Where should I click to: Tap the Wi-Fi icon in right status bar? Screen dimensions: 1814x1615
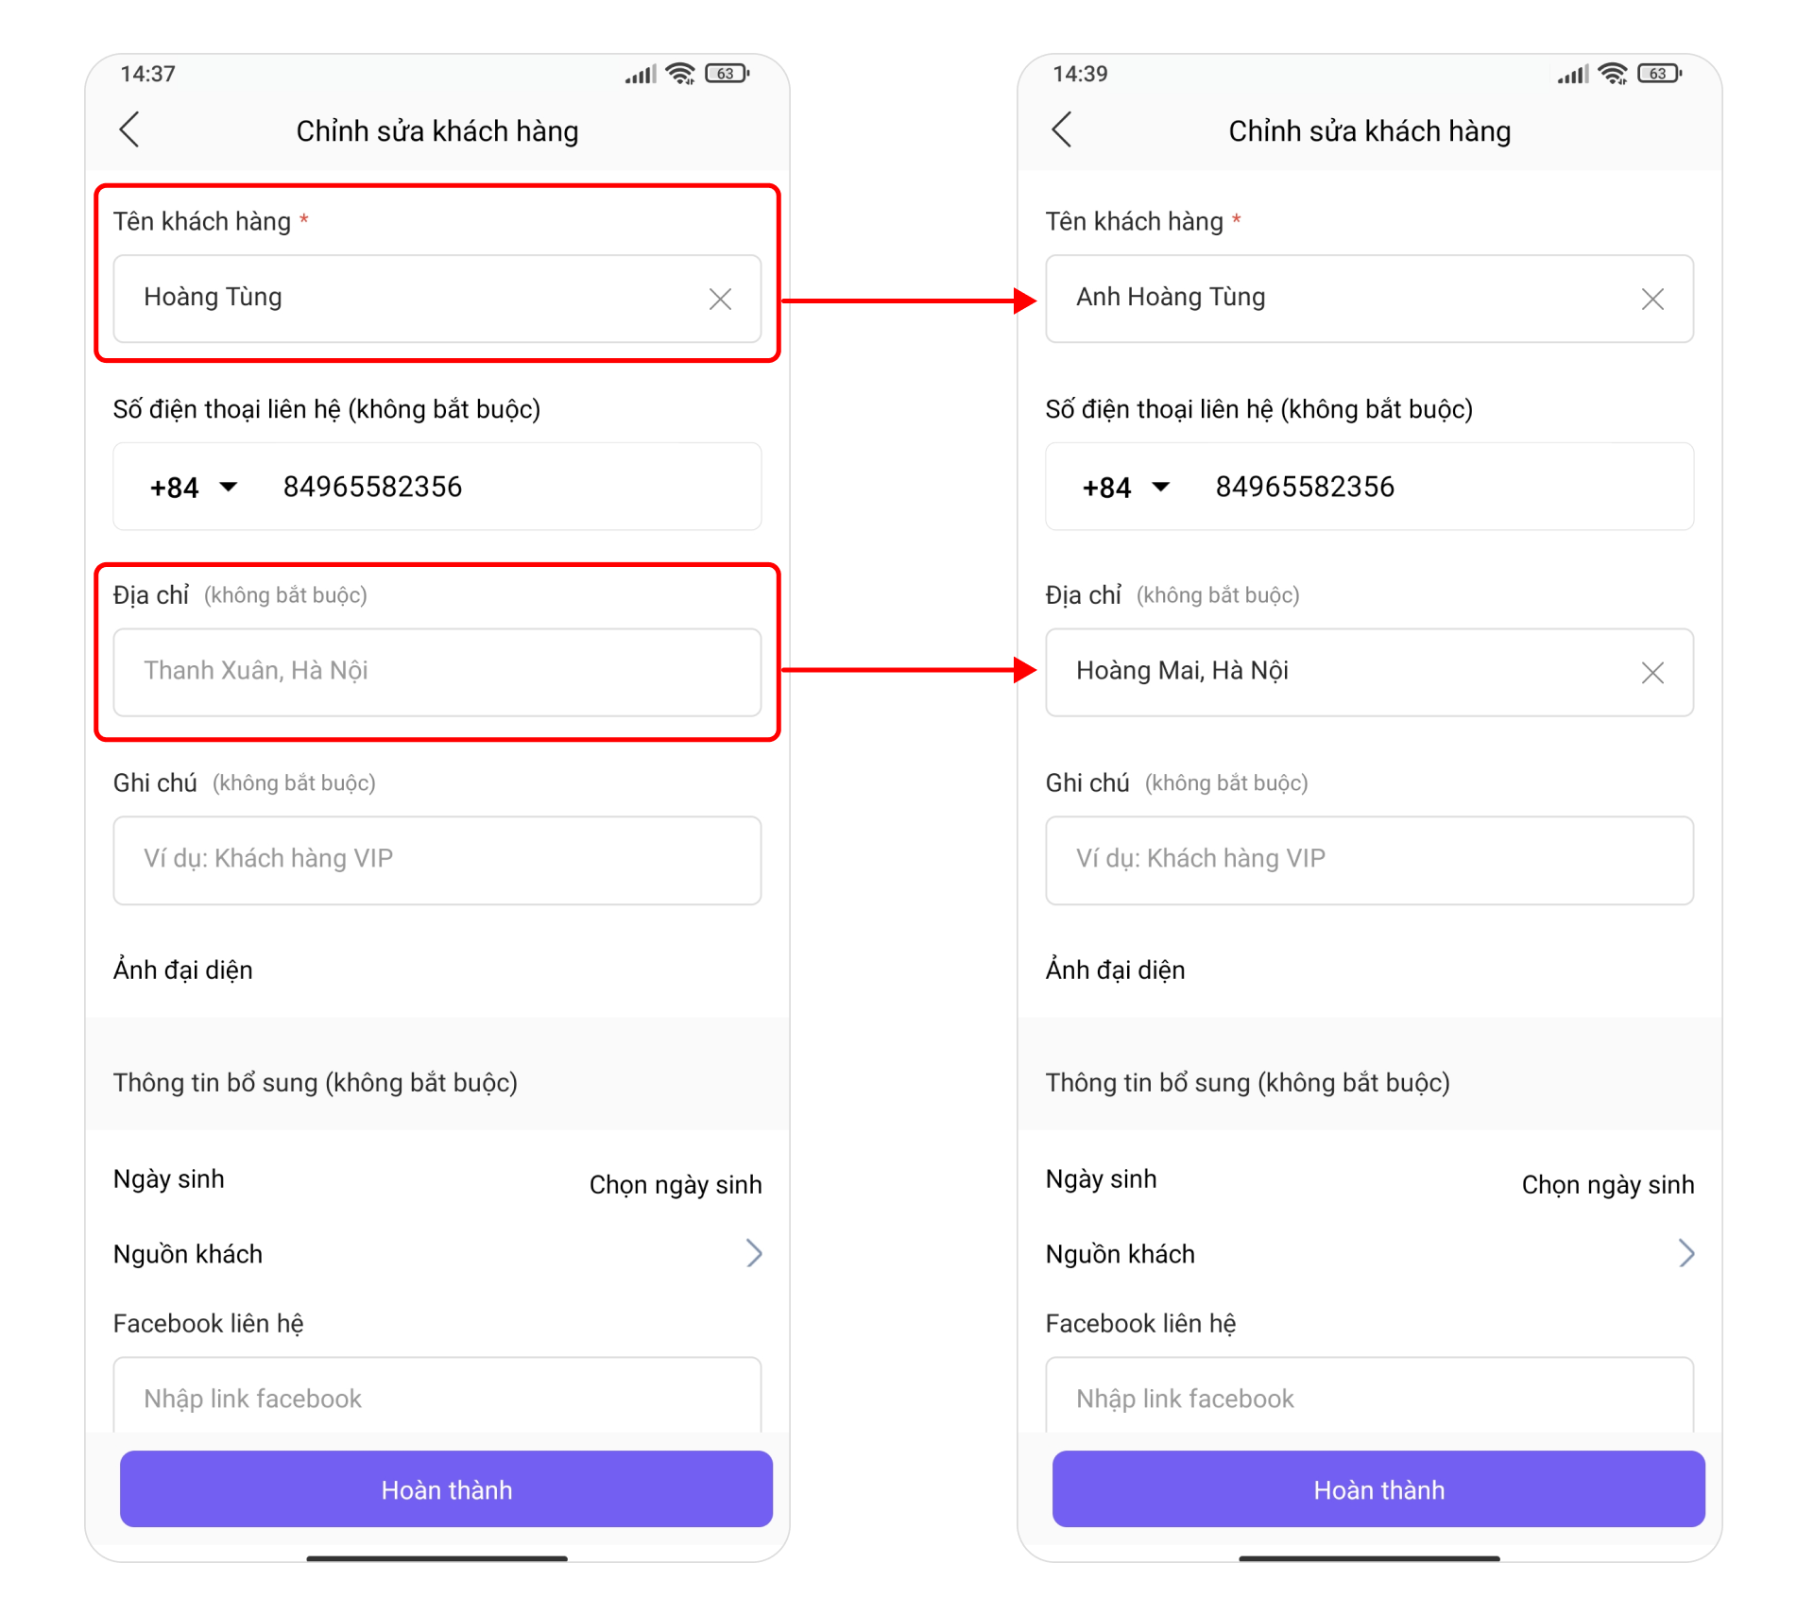pyautogui.click(x=1614, y=74)
